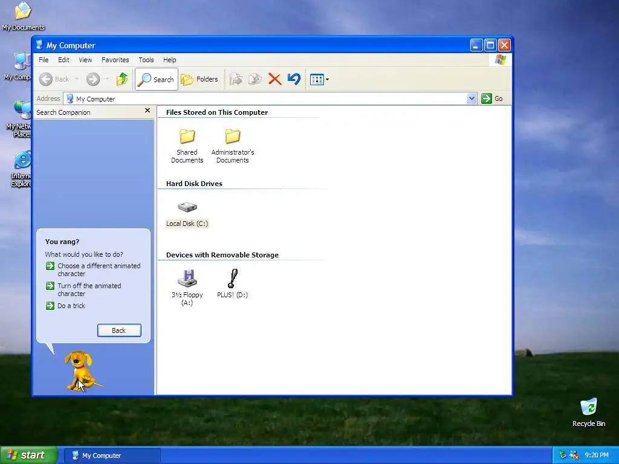Click the Hard Disk Drives group header
Image resolution: width=619 pixels, height=464 pixels.
pyautogui.click(x=194, y=184)
